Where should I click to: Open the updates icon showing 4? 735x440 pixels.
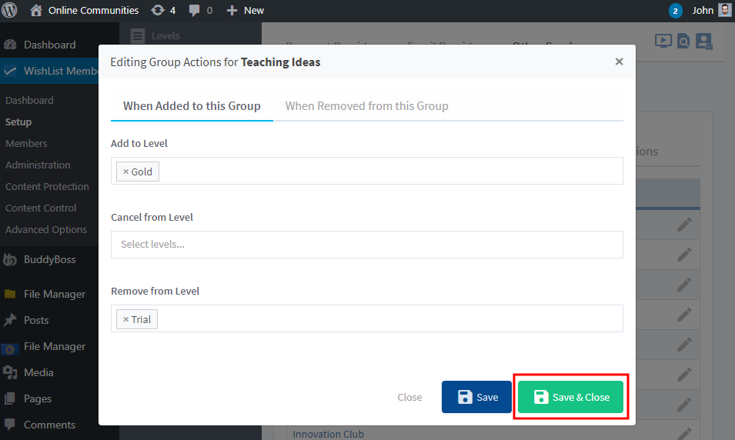click(163, 10)
